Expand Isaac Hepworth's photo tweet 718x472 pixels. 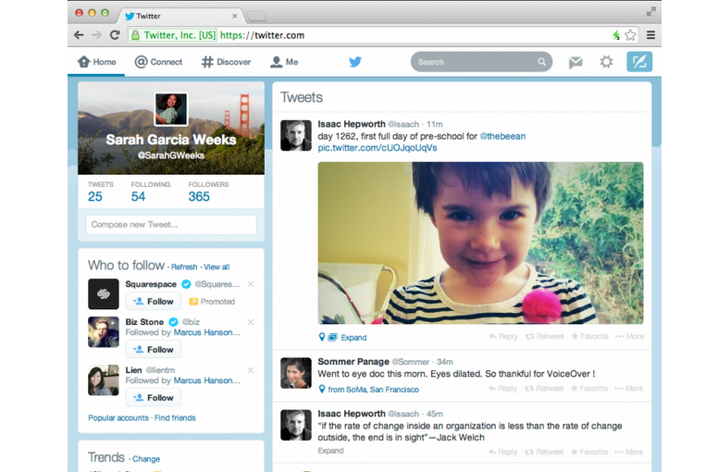coord(353,338)
